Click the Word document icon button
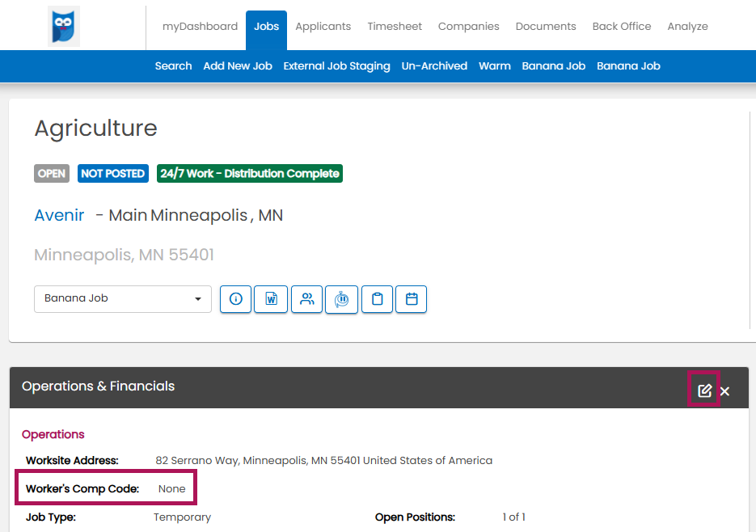Viewport: 756px width, 532px height. 271,299
